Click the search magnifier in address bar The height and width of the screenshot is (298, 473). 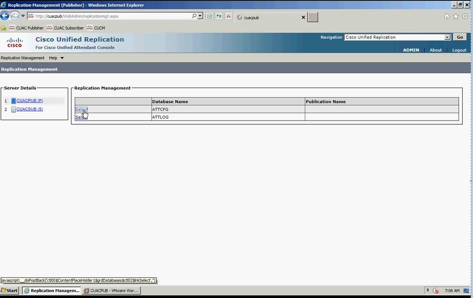[194, 16]
